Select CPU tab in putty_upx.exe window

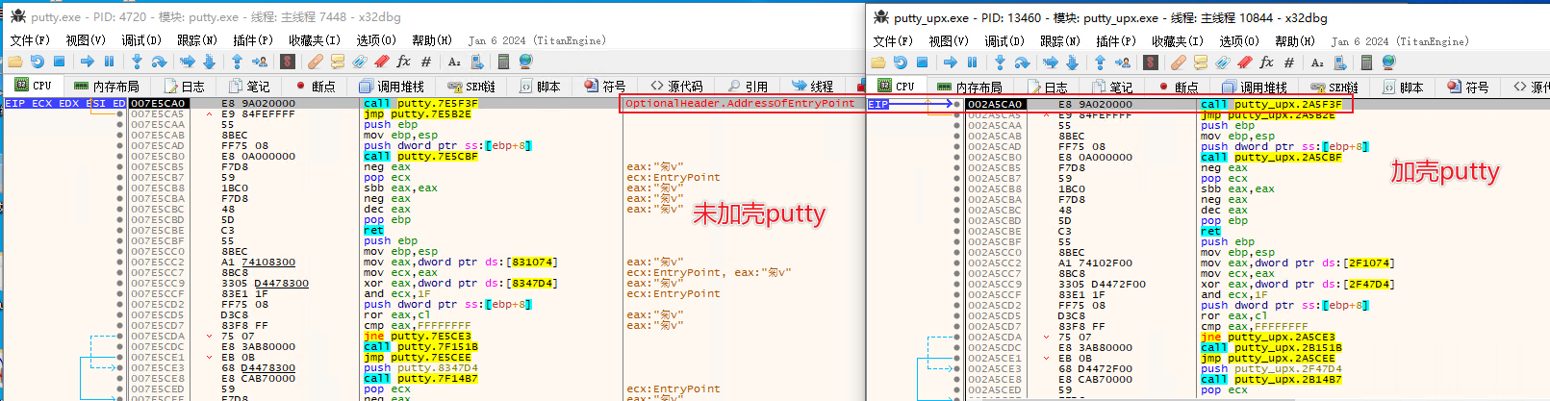point(895,87)
